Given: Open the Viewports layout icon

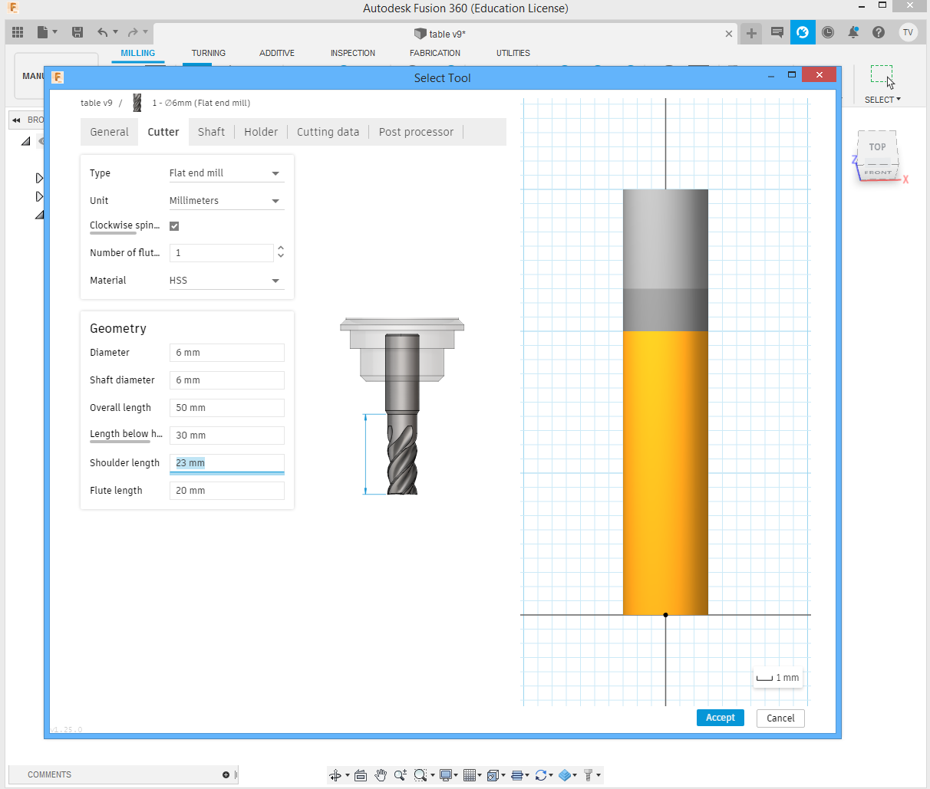Looking at the screenshot, I should coord(493,775).
